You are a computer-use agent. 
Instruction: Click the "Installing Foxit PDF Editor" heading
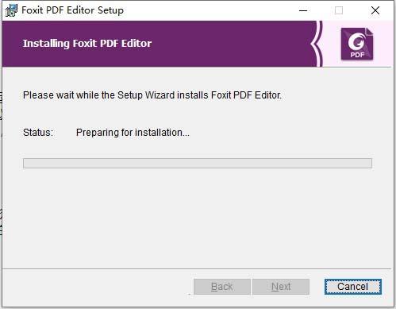[87, 44]
